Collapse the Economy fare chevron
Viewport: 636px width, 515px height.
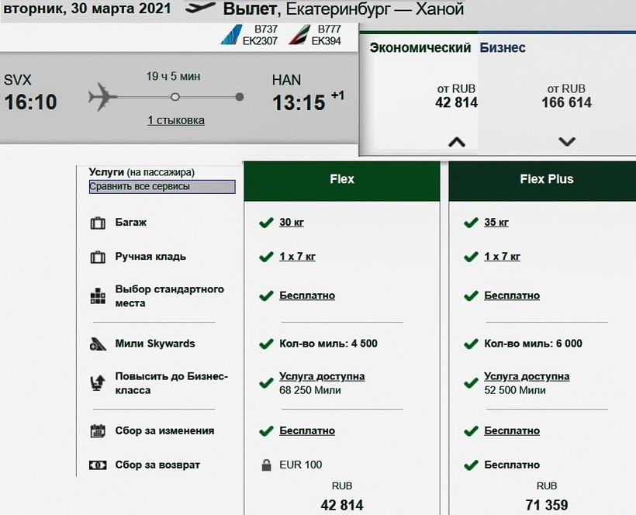[x=457, y=142]
